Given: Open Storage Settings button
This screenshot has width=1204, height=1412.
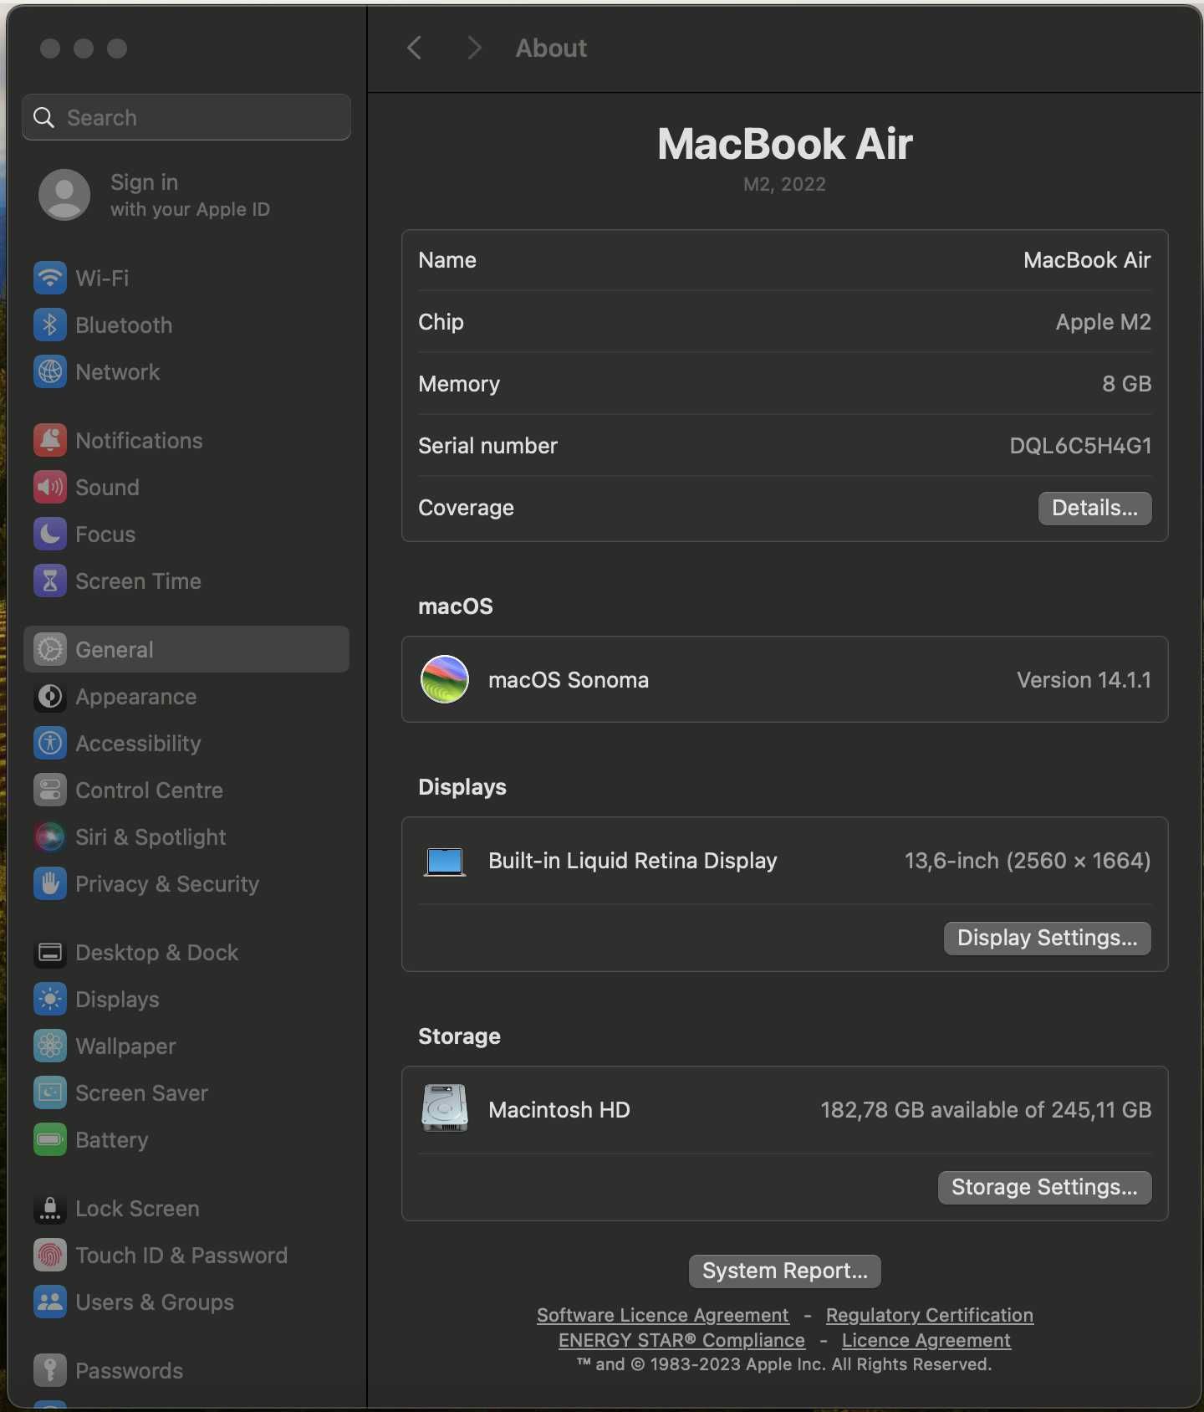Looking at the screenshot, I should click(x=1044, y=1187).
